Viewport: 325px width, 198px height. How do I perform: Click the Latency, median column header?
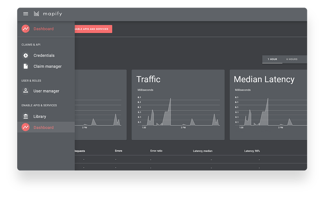pyautogui.click(x=203, y=151)
